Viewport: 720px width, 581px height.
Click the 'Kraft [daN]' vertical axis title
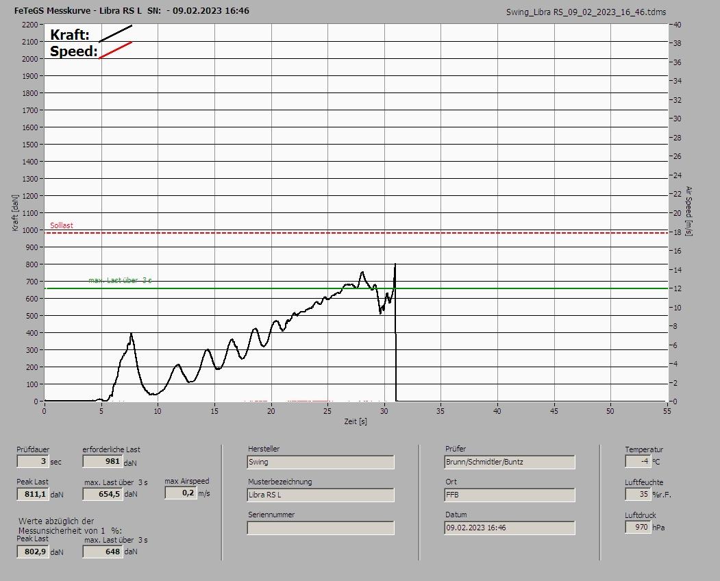coord(15,212)
